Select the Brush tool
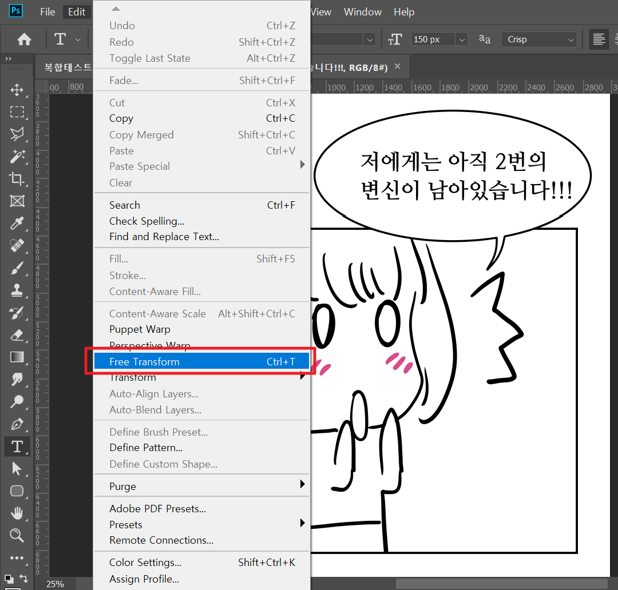618x590 pixels. point(17,268)
